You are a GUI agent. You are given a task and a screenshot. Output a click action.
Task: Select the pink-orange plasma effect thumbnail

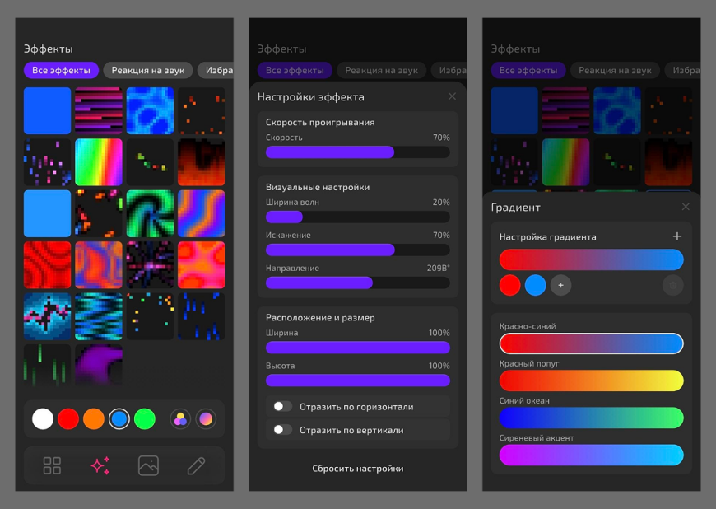point(202,265)
